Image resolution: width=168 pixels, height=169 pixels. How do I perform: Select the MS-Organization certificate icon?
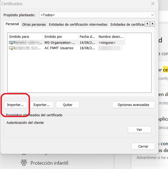tap(11, 43)
